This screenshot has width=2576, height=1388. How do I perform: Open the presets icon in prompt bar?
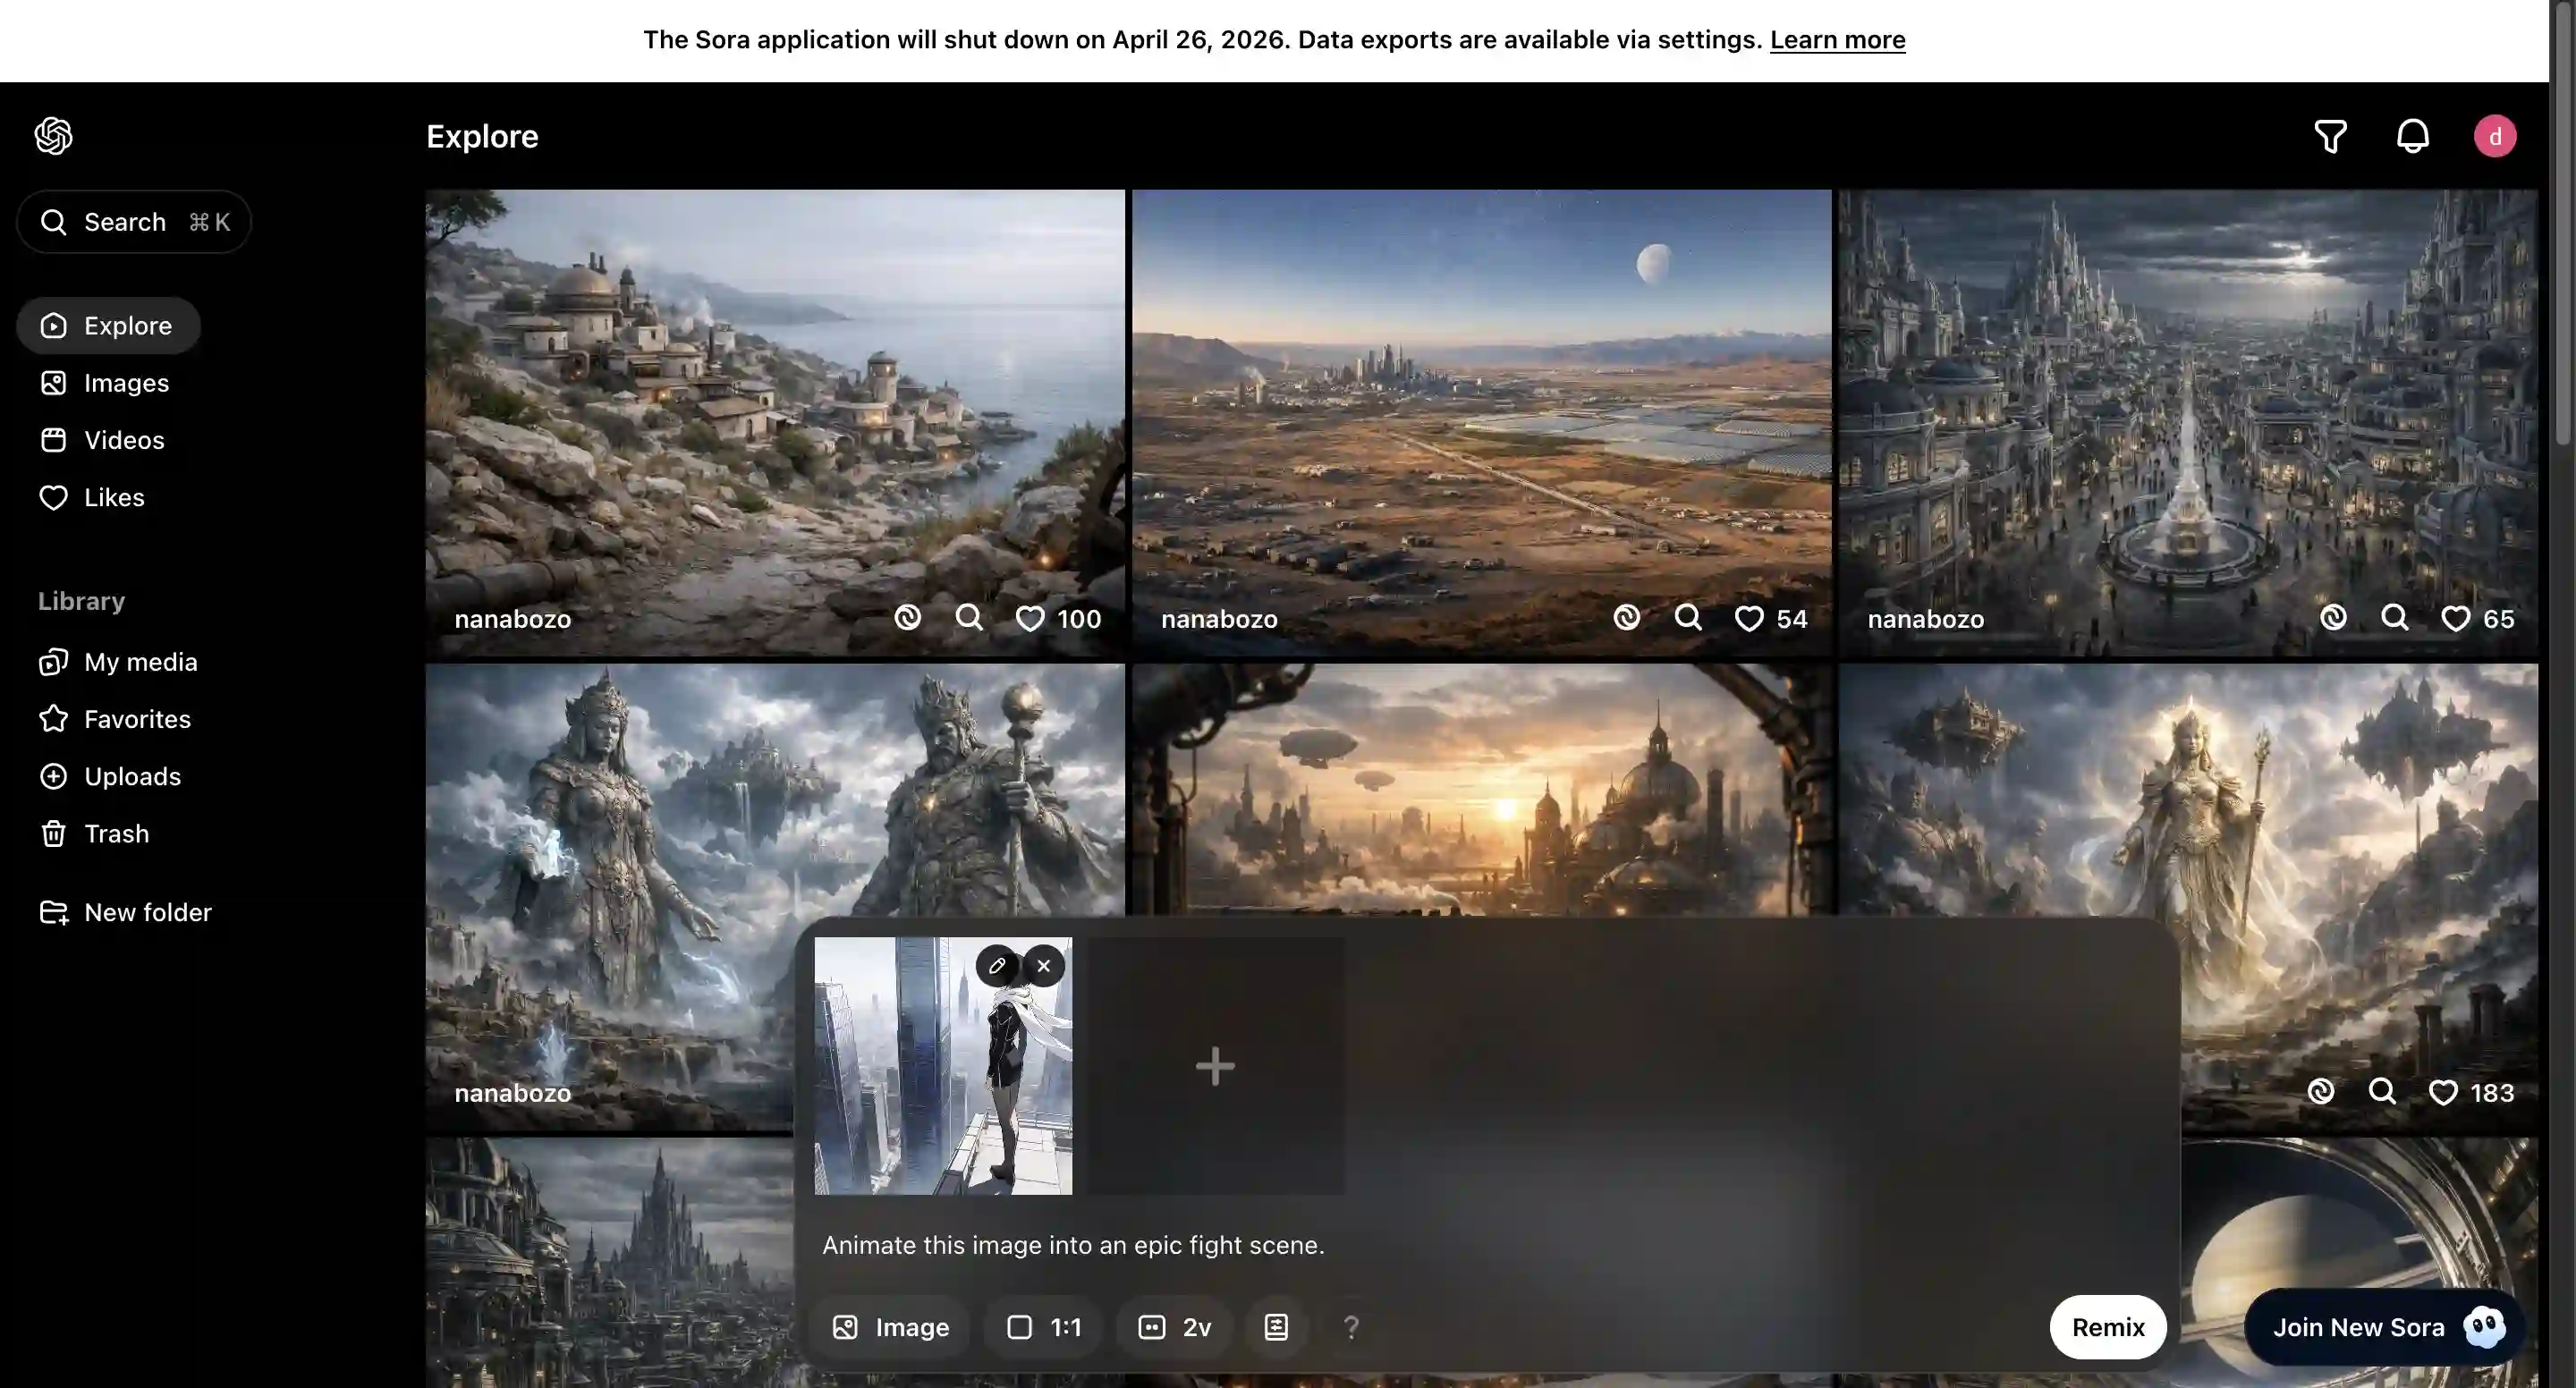pyautogui.click(x=1276, y=1327)
